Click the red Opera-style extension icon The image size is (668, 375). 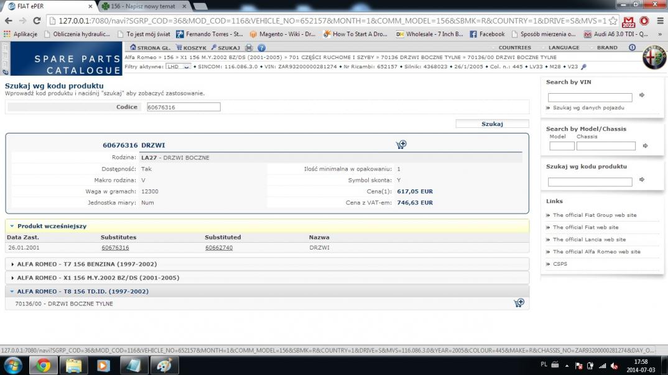(644, 21)
